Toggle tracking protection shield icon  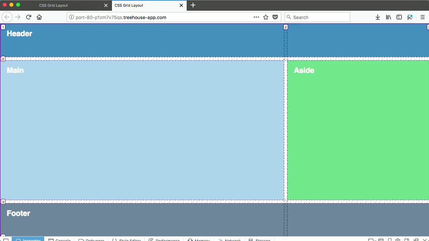[275, 17]
